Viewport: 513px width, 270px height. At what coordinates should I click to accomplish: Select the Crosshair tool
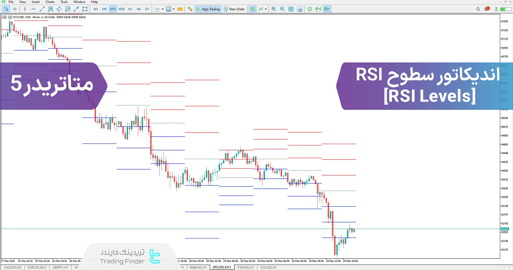click(x=15, y=9)
